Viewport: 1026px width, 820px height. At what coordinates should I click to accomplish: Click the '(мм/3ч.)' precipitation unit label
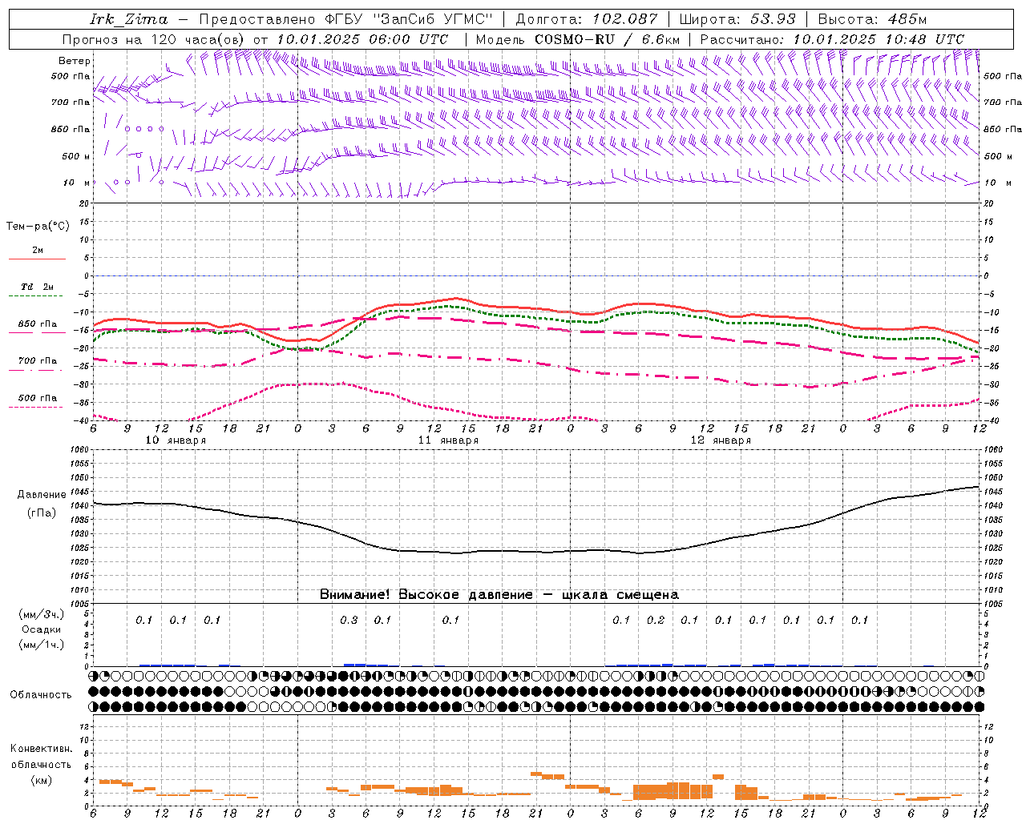pos(42,614)
